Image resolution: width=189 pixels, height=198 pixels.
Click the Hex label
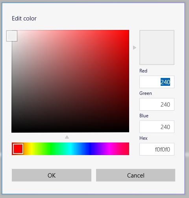(143, 138)
